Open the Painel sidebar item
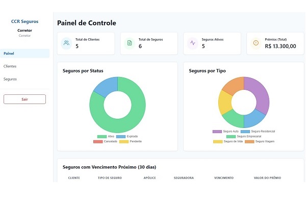The width and height of the screenshot is (306, 204). coord(24,53)
